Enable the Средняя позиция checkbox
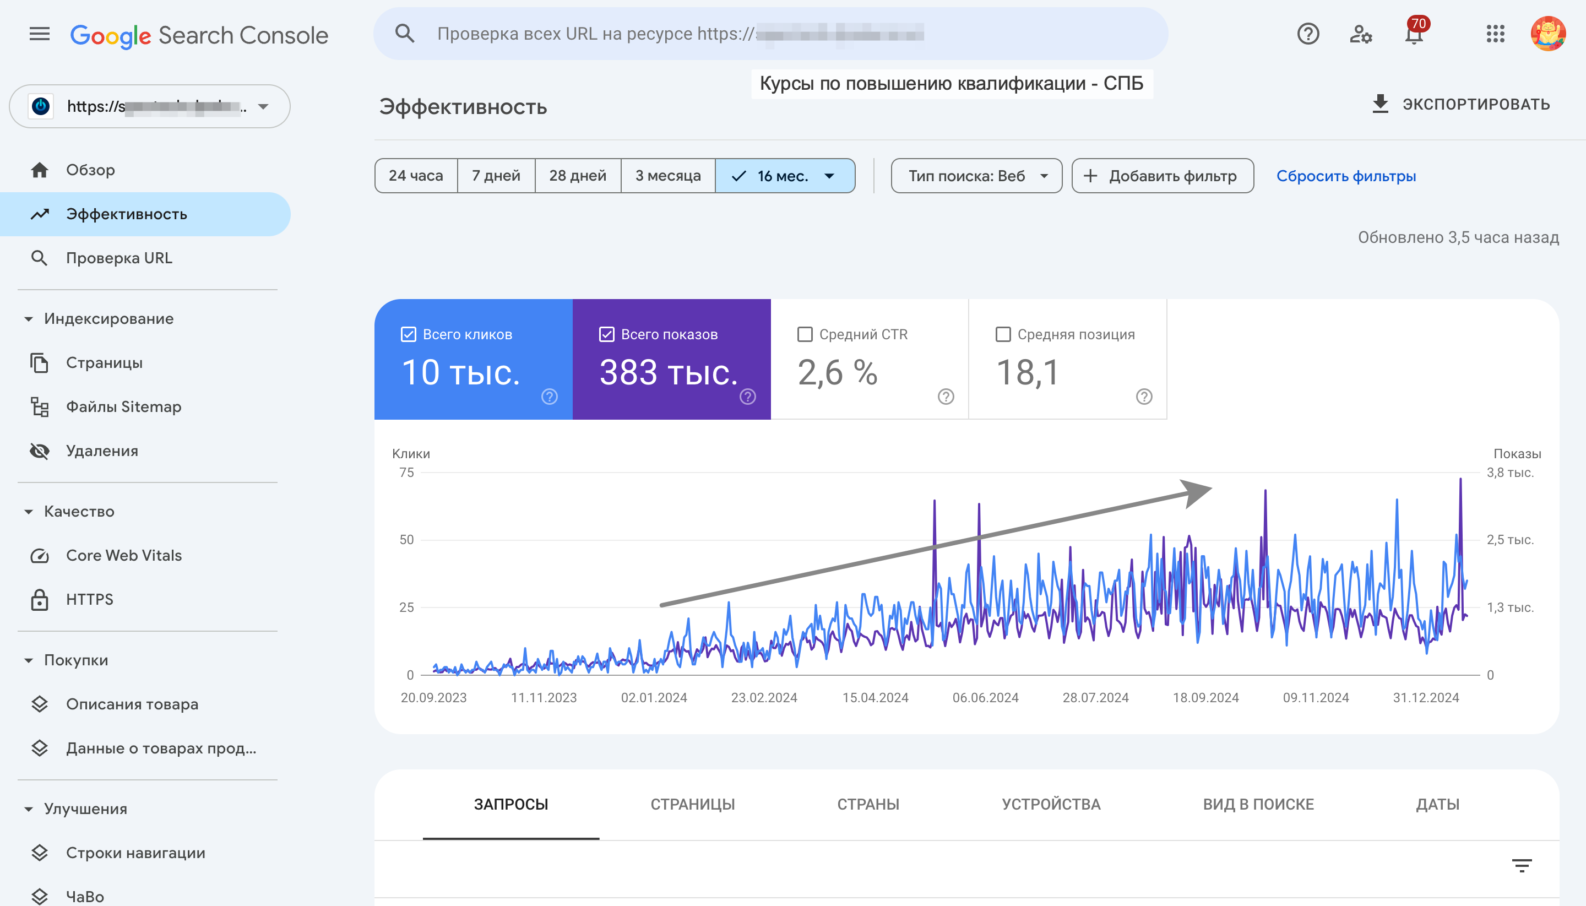Viewport: 1586px width, 906px height. pos(1003,334)
